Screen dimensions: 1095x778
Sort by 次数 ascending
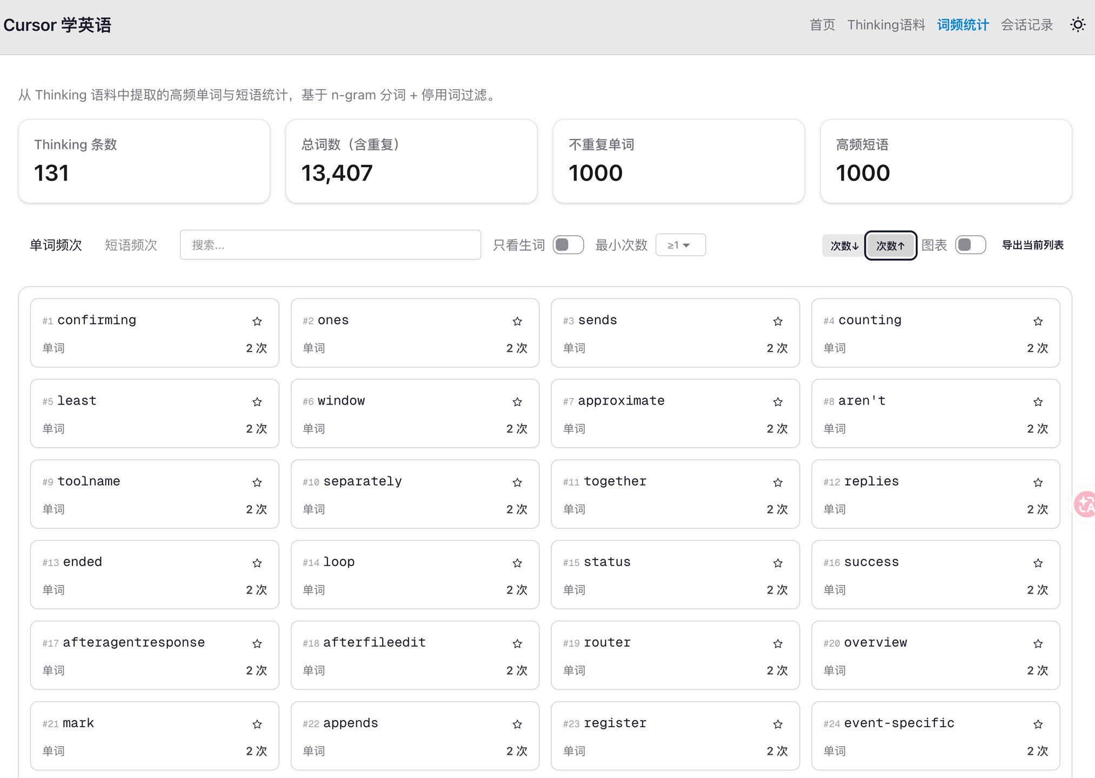890,245
